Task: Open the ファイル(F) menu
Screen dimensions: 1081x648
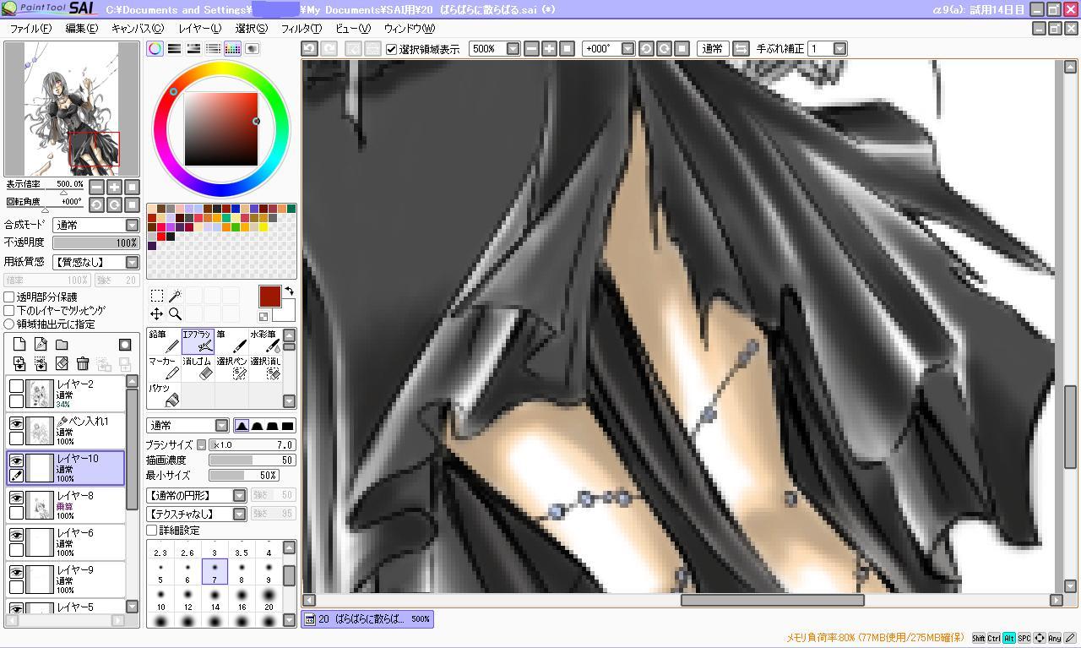Action: [30, 29]
